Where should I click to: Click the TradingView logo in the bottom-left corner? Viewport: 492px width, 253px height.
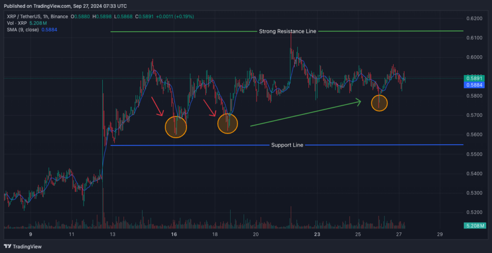[x=23, y=246]
